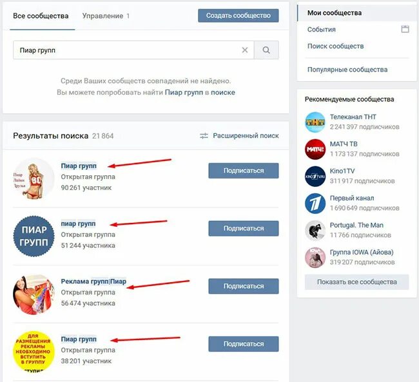
Task: Open the round blue ПИАР ГРУПП thumbnail
Action: [34, 236]
